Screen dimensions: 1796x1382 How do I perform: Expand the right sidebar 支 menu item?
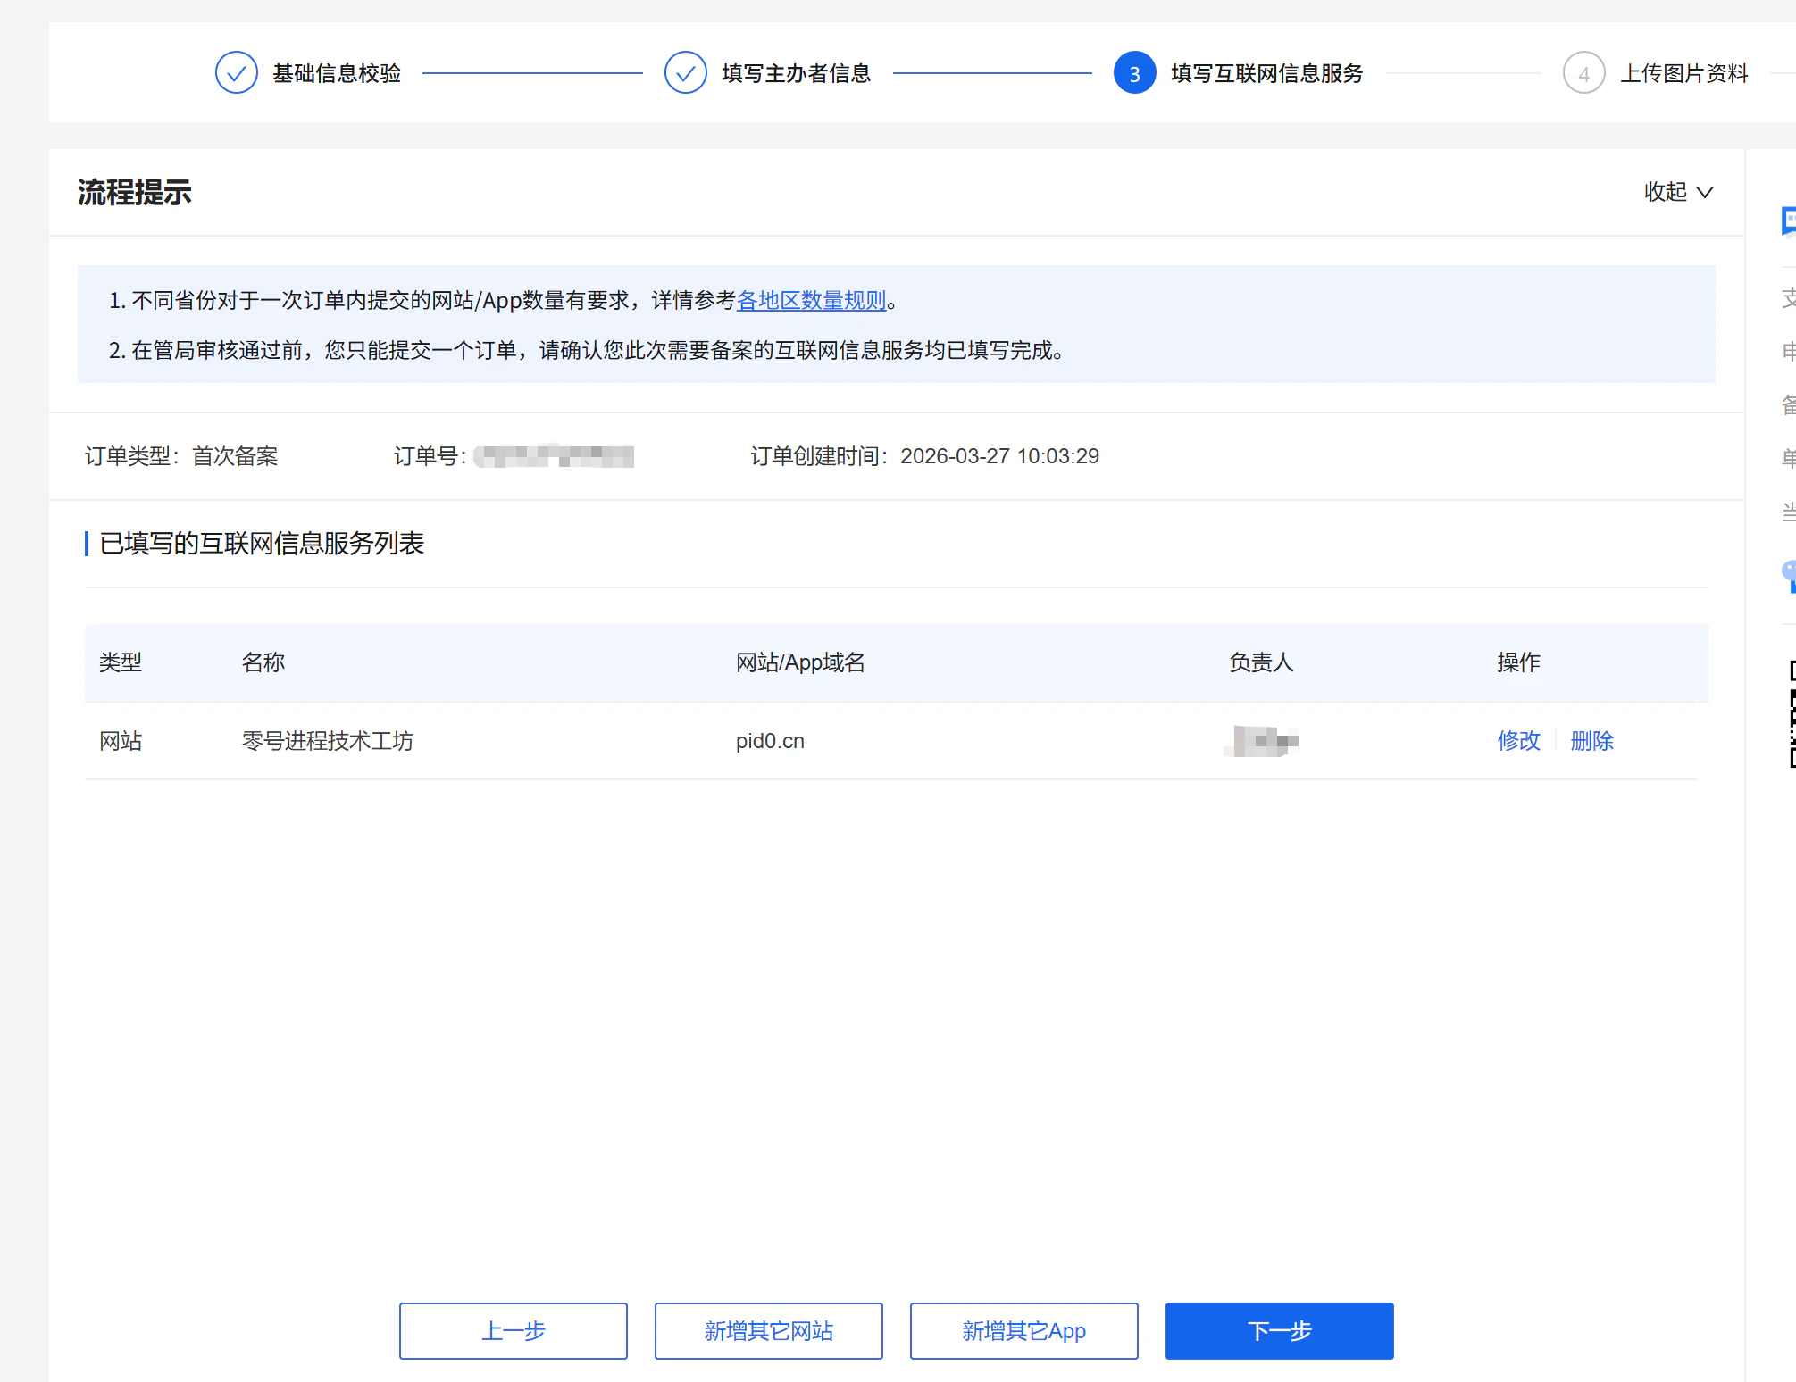[x=1788, y=297]
